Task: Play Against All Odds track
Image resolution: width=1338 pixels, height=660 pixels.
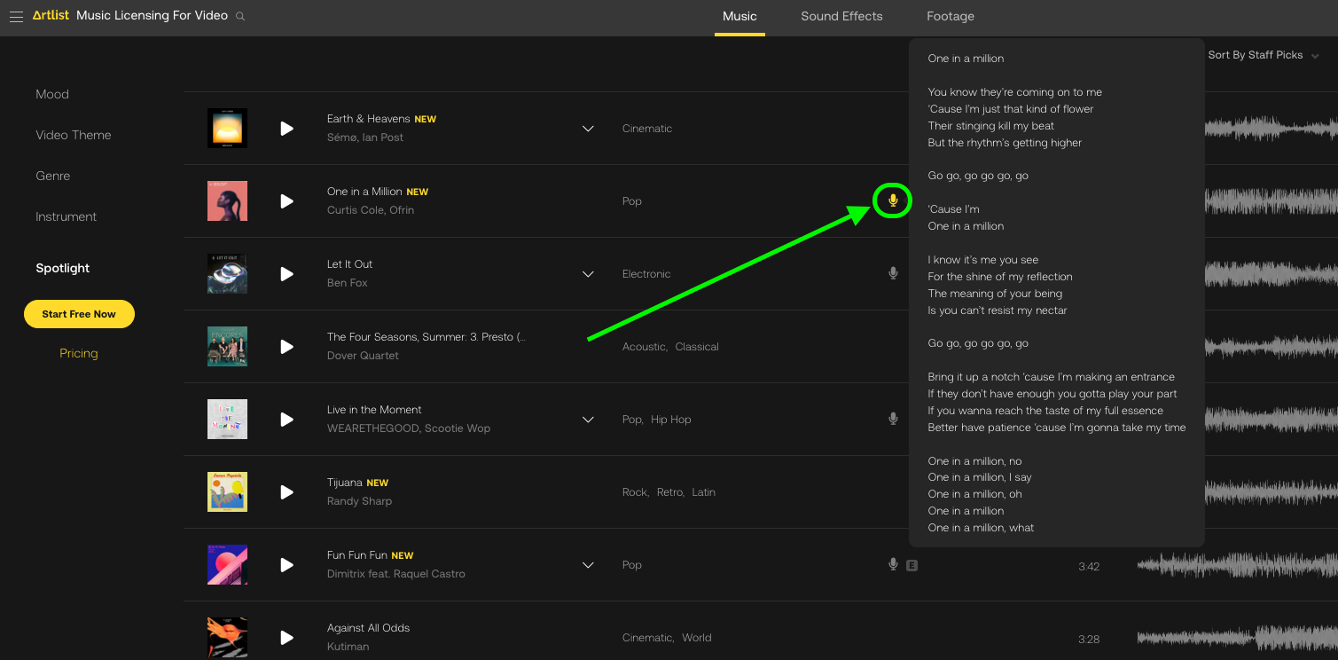Action: click(x=286, y=638)
